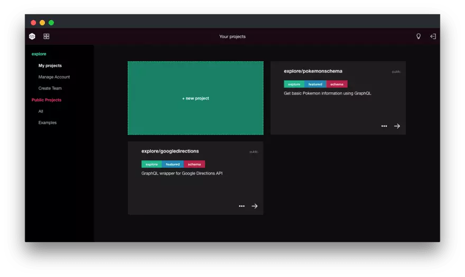Open Create Team in sidebar
This screenshot has width=465, height=277.
point(50,88)
